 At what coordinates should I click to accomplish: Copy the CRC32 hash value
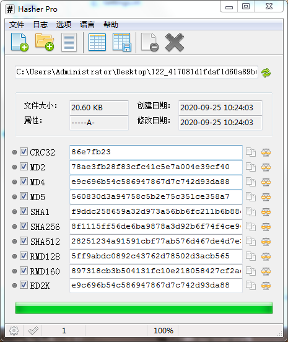coord(251,152)
